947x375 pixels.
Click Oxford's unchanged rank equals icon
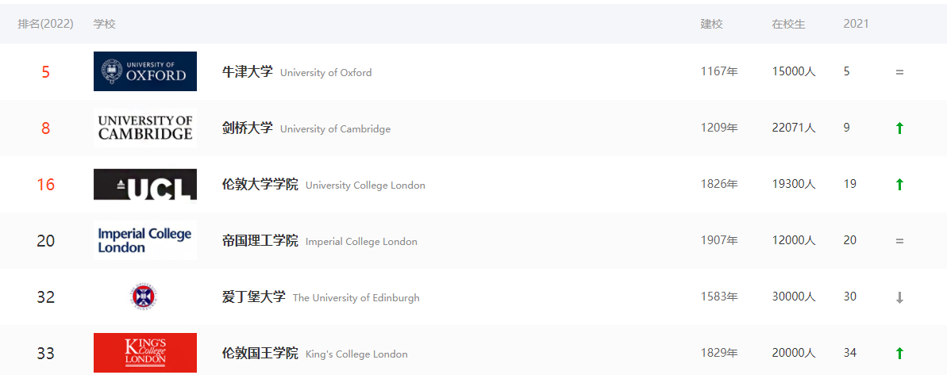tap(899, 72)
